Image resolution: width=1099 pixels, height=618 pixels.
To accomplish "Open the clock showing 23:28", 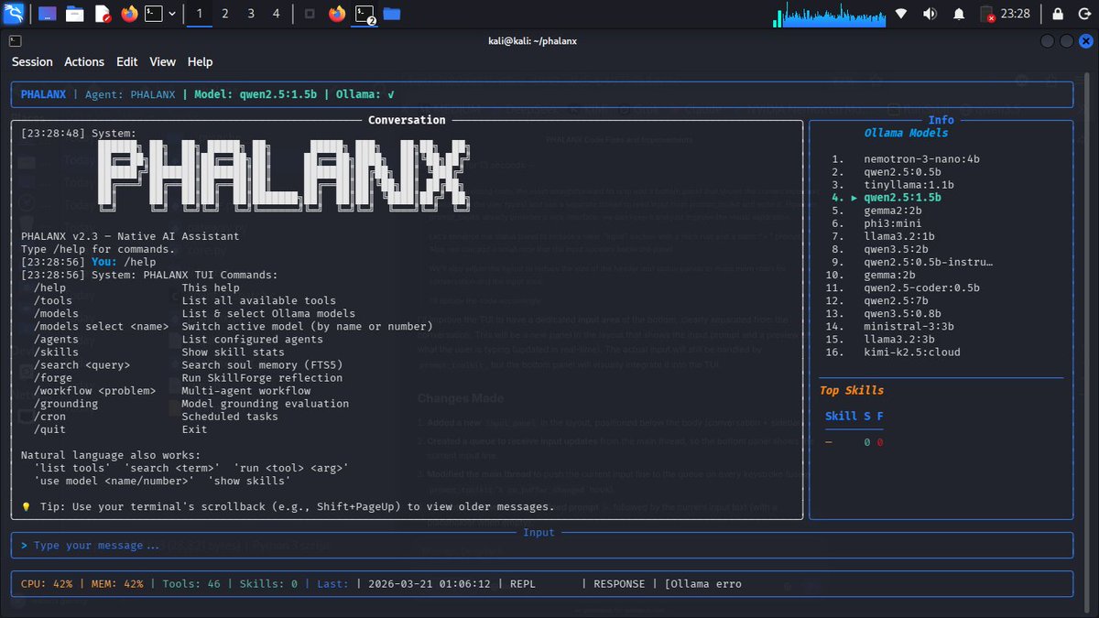I will click(x=1015, y=14).
